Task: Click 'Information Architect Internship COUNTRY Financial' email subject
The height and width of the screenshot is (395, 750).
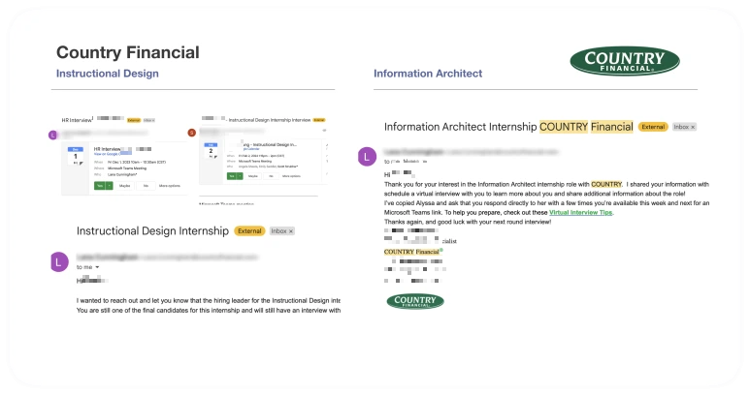Action: pyautogui.click(x=508, y=127)
